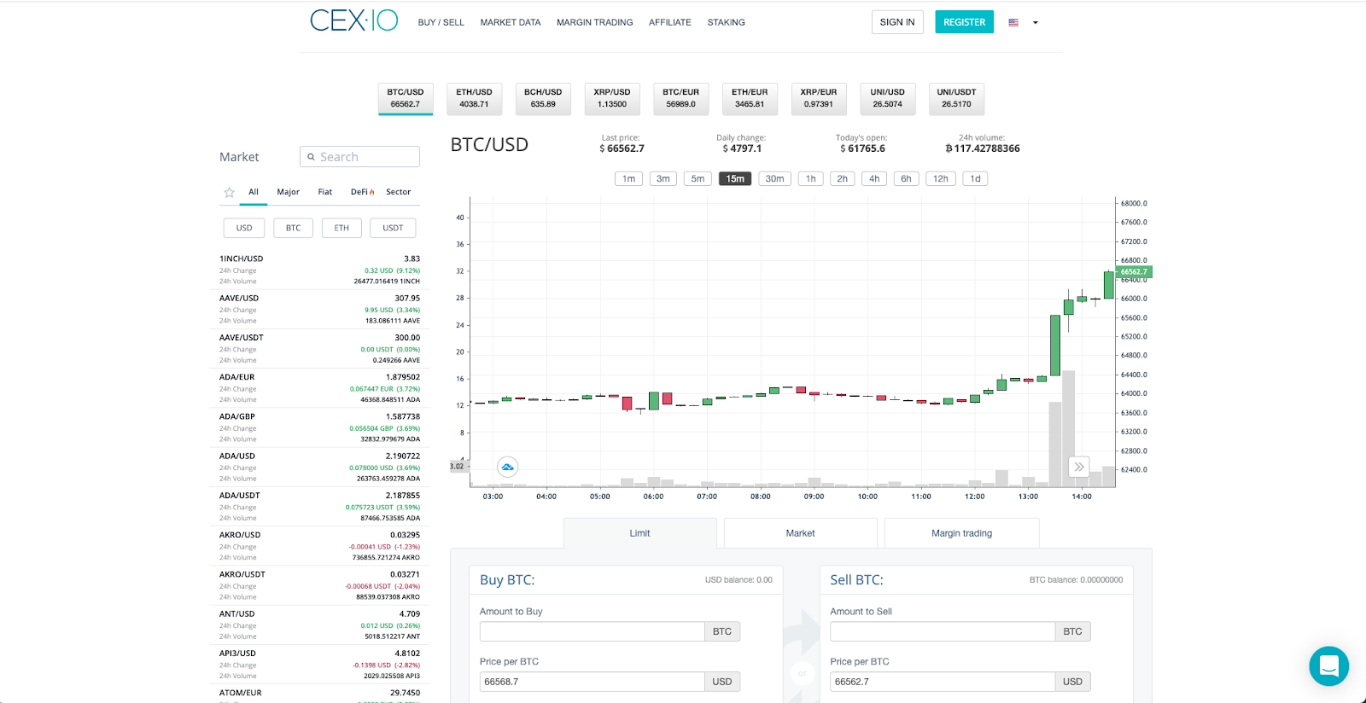Viewport: 1366px width, 703px height.
Task: Click the cloud save chart icon
Action: point(508,467)
